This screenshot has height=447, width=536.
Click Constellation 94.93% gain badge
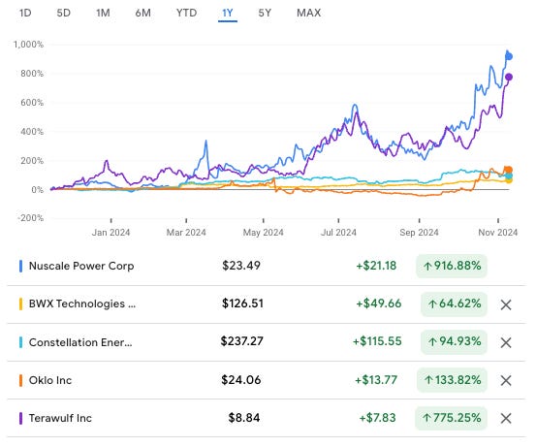[x=454, y=341]
